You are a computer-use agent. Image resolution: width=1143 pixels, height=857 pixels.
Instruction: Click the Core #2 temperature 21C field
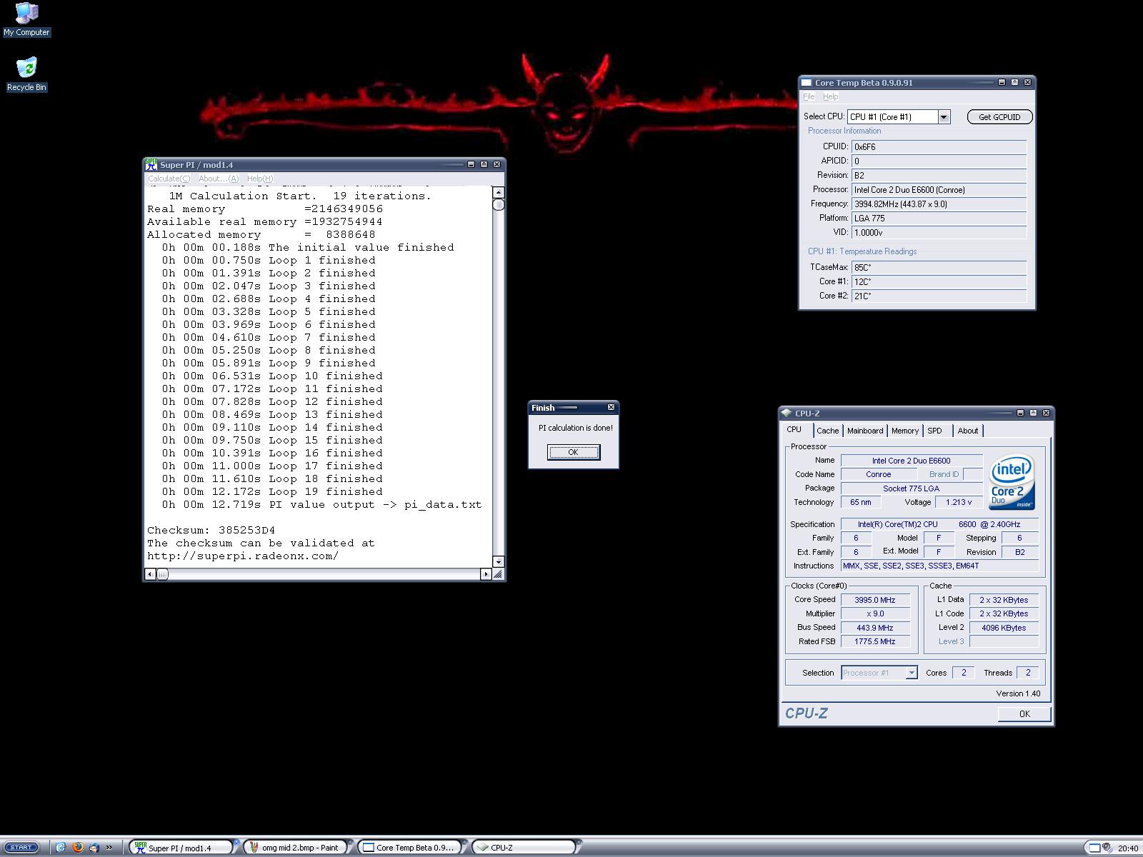click(939, 296)
